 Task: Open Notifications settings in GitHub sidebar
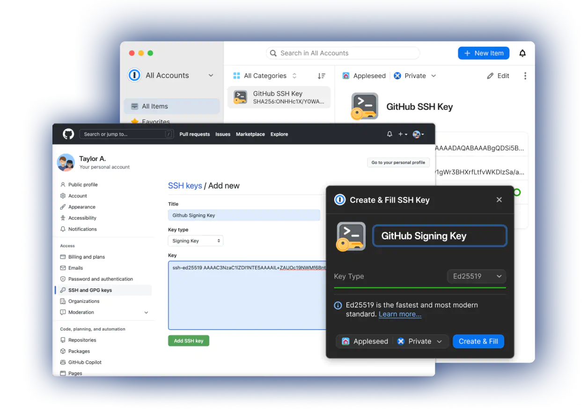[78, 229]
